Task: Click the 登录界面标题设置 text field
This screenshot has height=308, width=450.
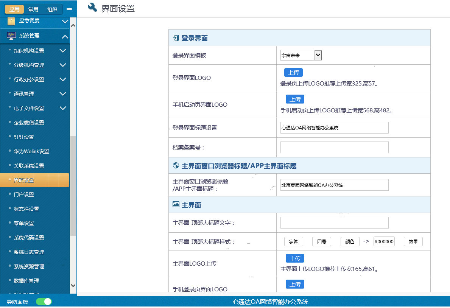Action: 334,128
